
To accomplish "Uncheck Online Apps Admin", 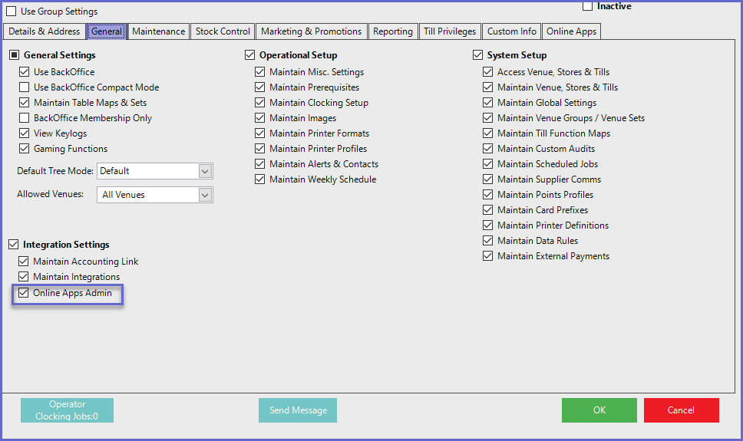I will click(23, 293).
